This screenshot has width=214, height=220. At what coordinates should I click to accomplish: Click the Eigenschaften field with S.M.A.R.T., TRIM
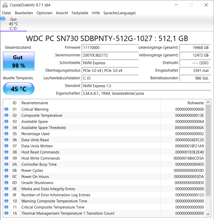[146, 94]
